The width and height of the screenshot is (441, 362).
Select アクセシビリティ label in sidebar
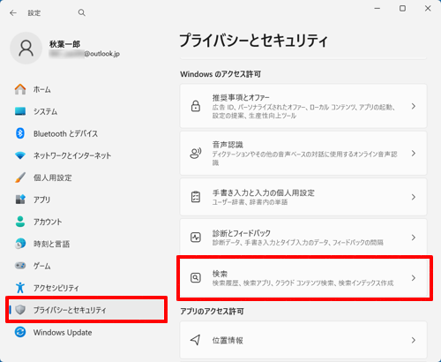(56, 288)
